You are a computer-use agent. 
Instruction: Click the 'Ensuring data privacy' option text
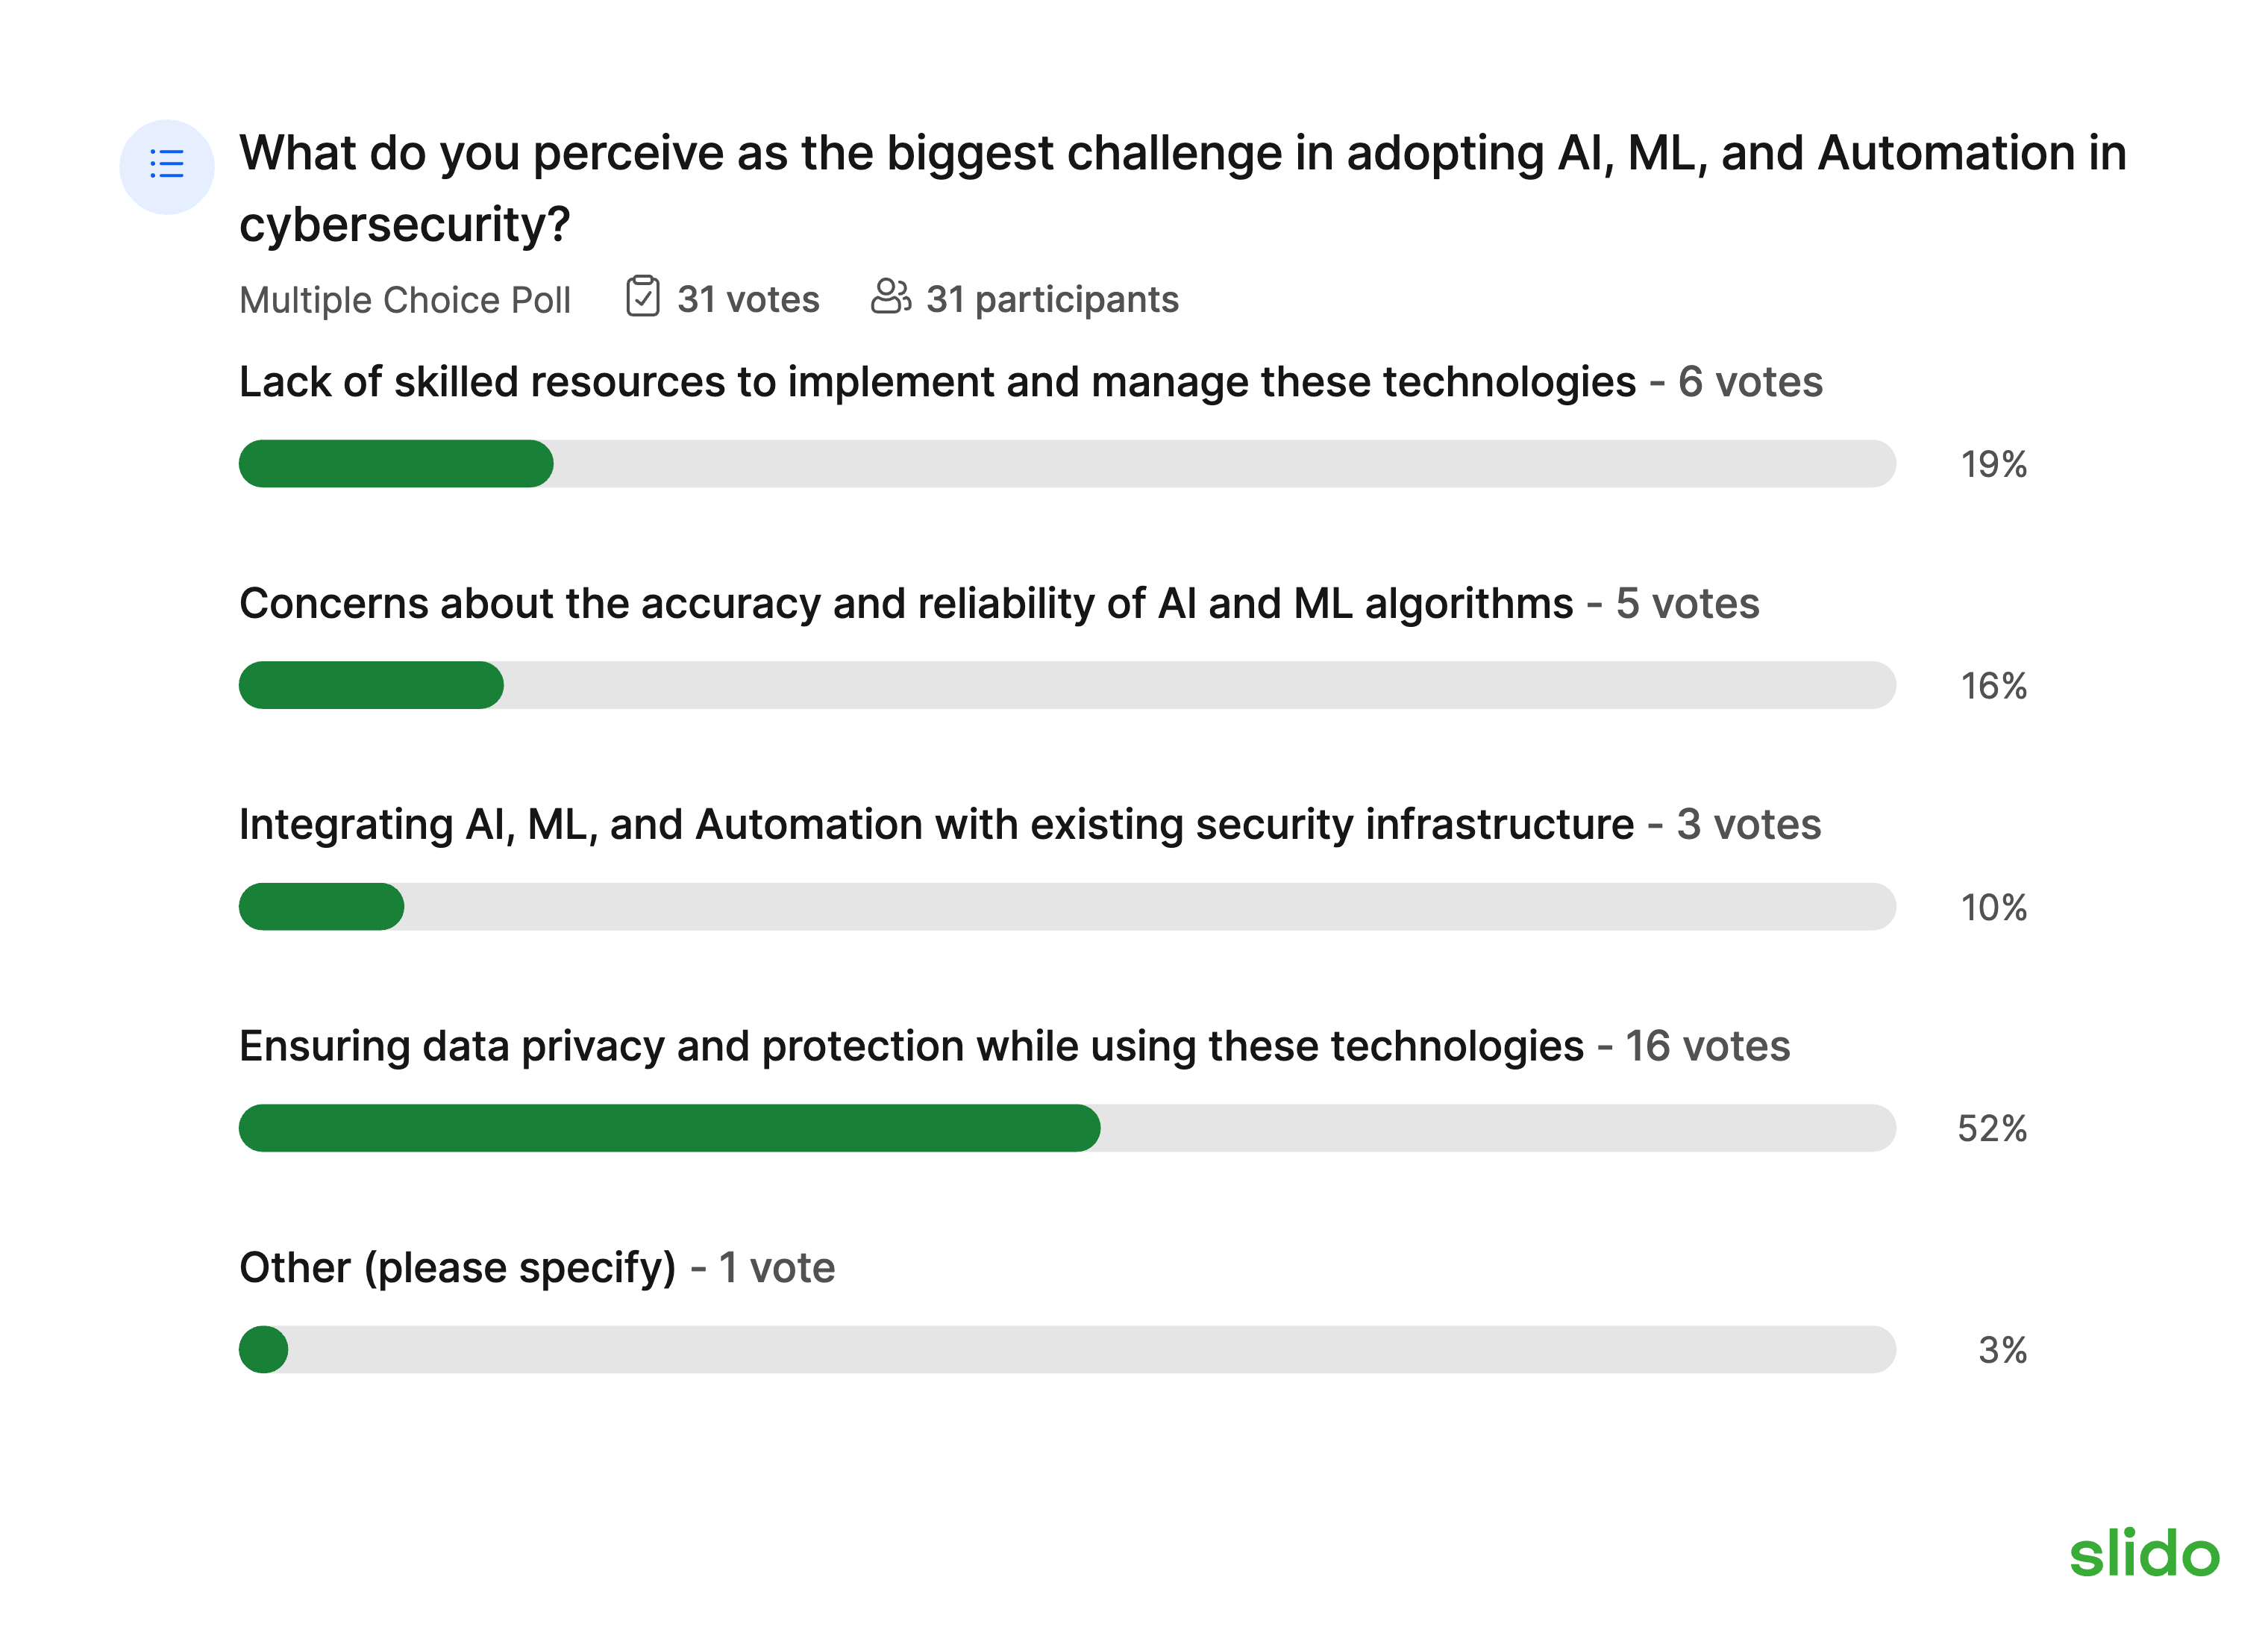click(x=911, y=1046)
